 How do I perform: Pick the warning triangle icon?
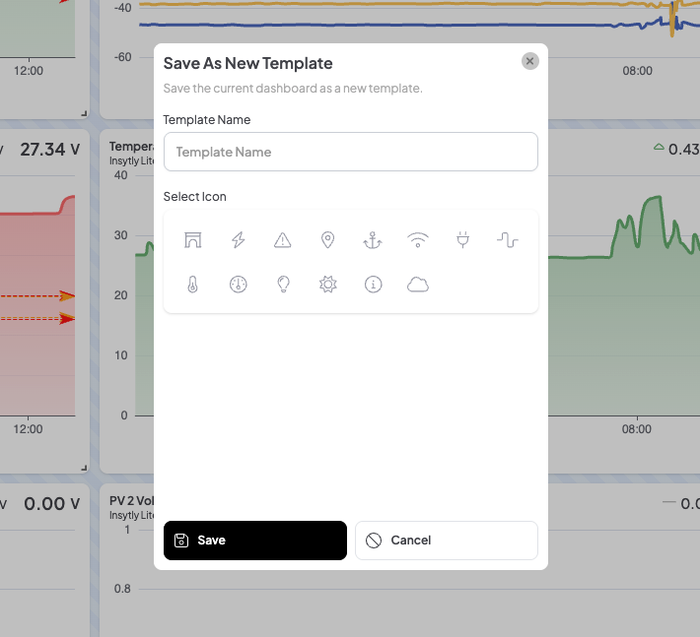coord(283,240)
